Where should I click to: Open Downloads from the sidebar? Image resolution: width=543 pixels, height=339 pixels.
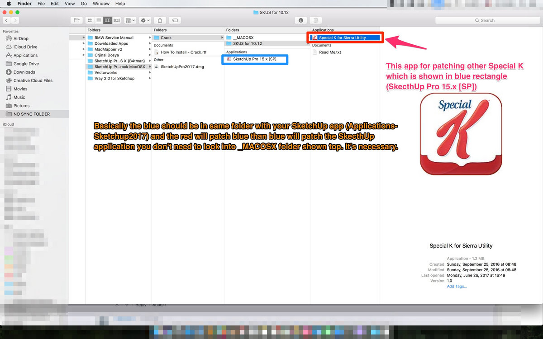[x=24, y=72]
